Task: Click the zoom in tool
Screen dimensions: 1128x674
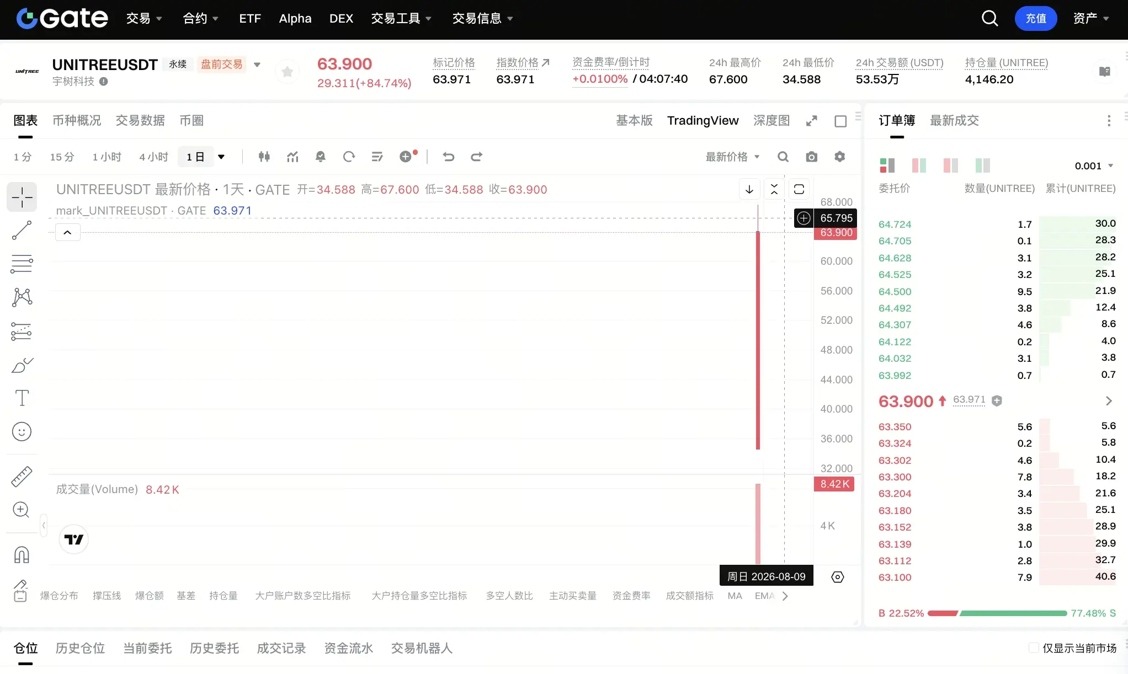Action: pos(21,510)
